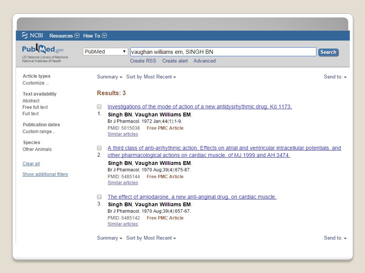Check the box for result 1, Kö 1173
Viewport: 365px width, 273px height.
(99, 107)
